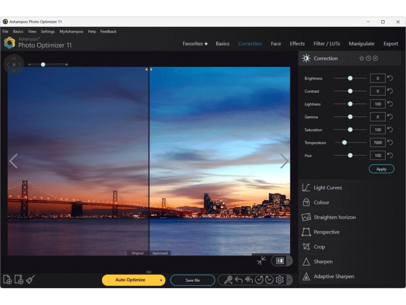406x305 pixels.
Task: Click the broom clean-up icon
Action: click(31, 280)
